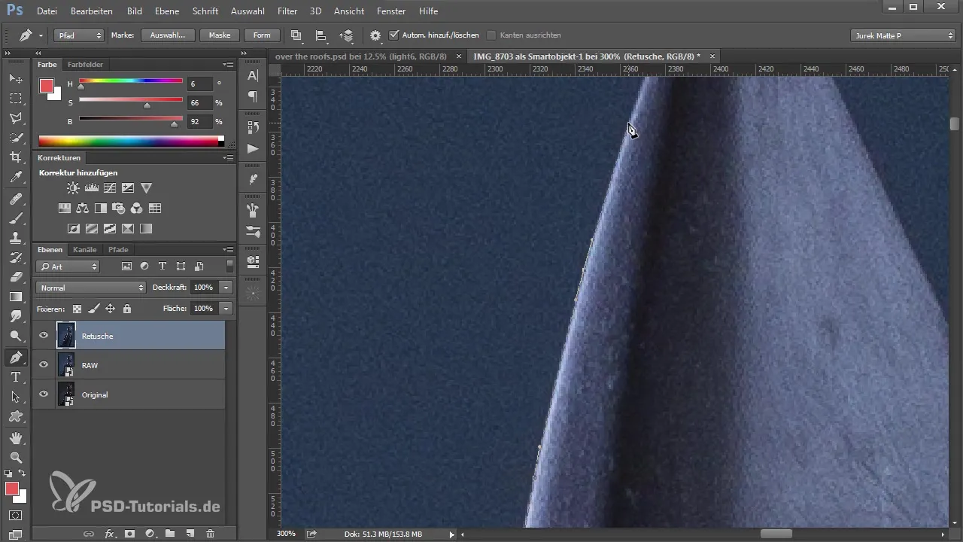Image resolution: width=963 pixels, height=542 pixels.
Task: Select the Crop tool
Action: click(x=16, y=157)
